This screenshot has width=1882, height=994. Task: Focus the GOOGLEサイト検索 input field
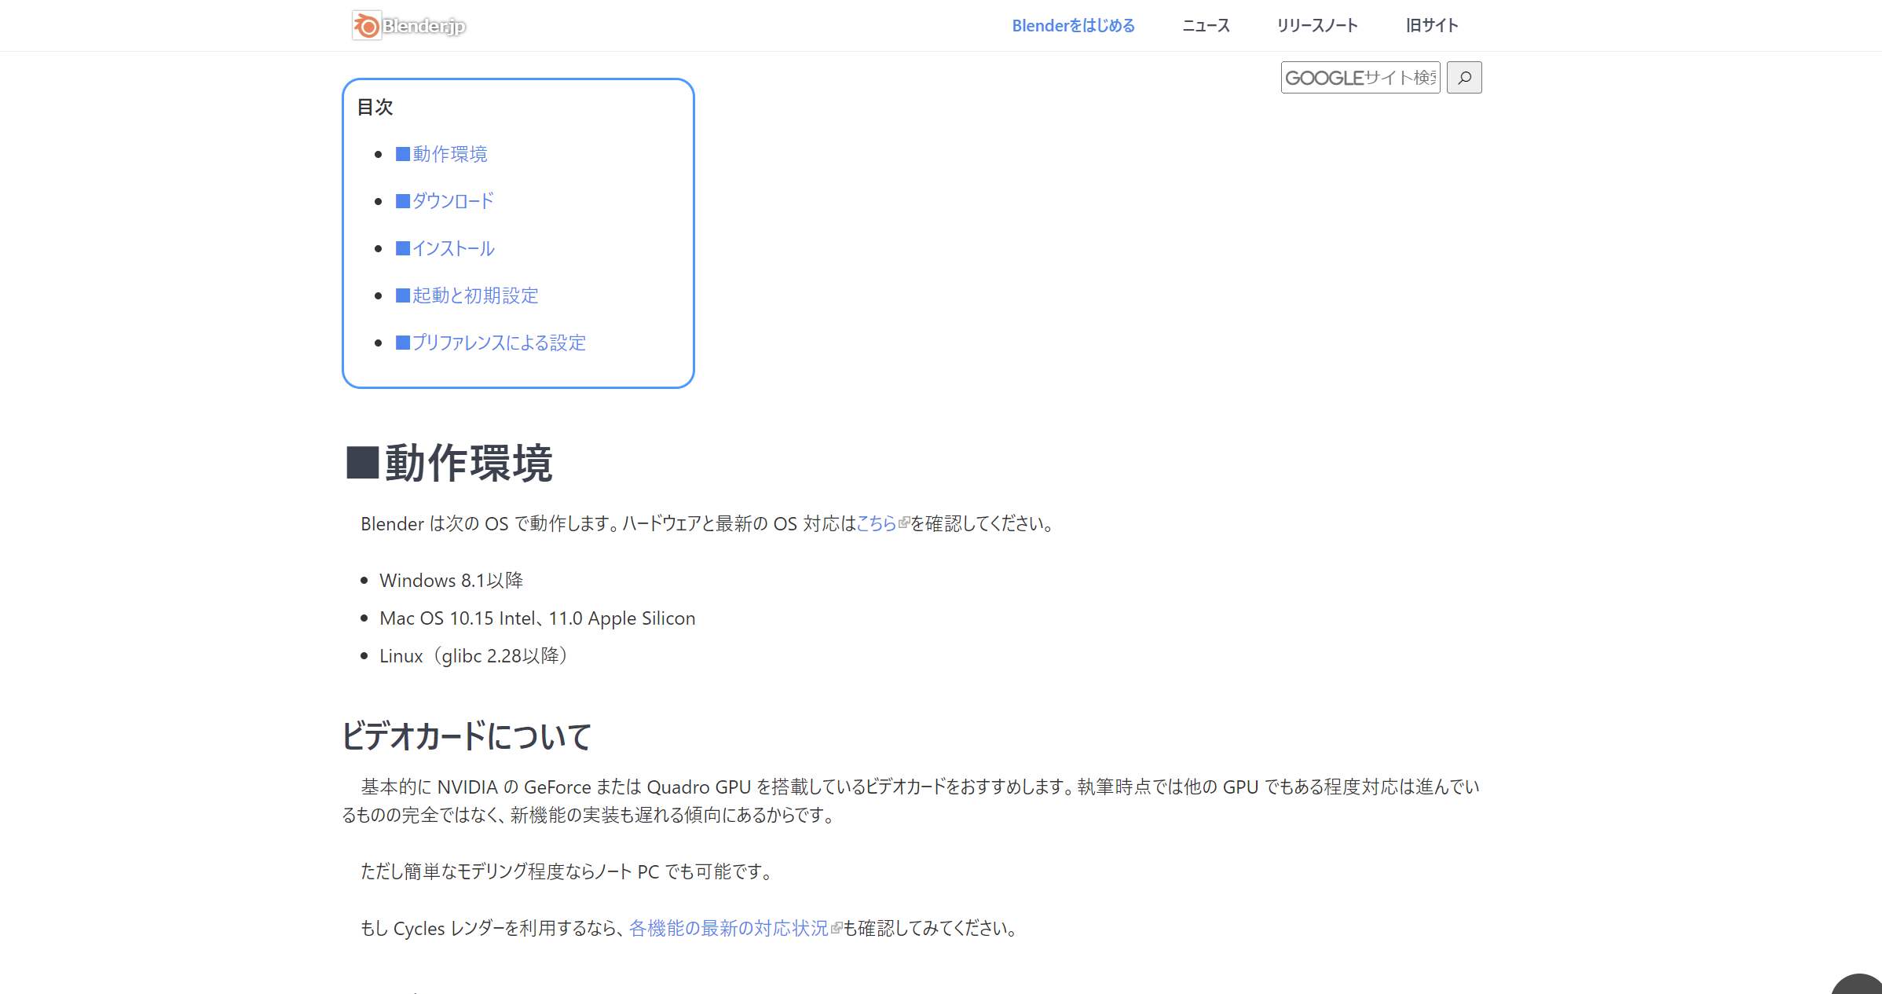tap(1360, 78)
